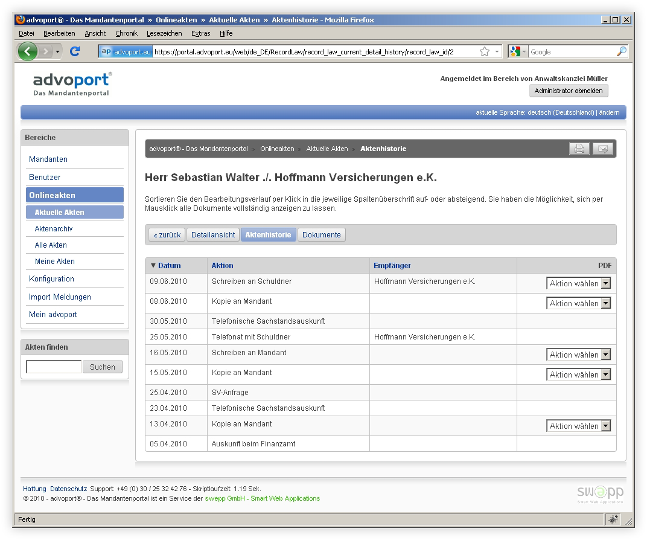Click the browser forward arrow button
Screen dimensions: 647x540
46,51
